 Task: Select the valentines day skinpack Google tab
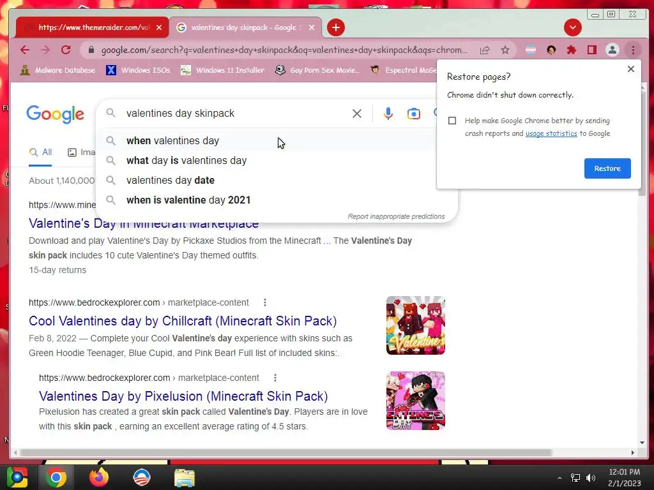coord(245,27)
